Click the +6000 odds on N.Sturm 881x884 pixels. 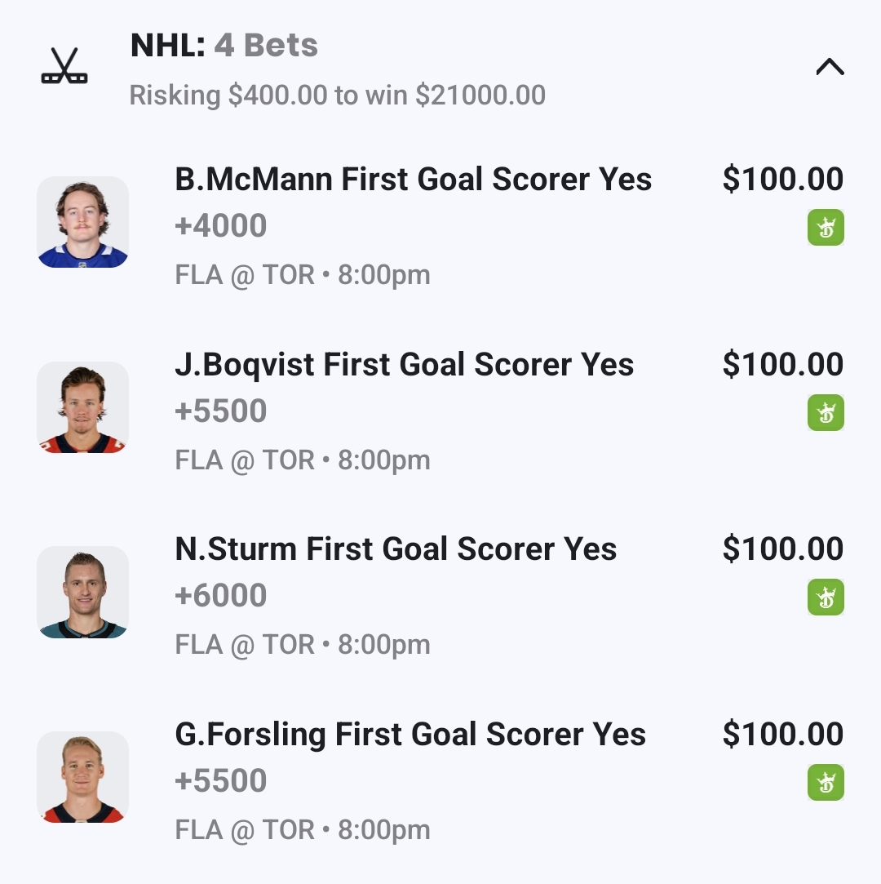coord(221,596)
